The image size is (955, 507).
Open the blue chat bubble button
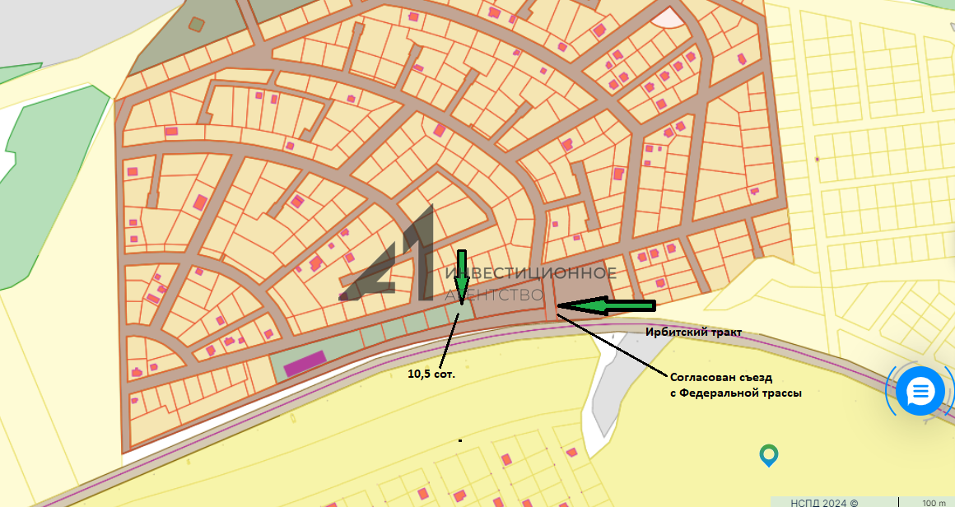pyautogui.click(x=920, y=392)
